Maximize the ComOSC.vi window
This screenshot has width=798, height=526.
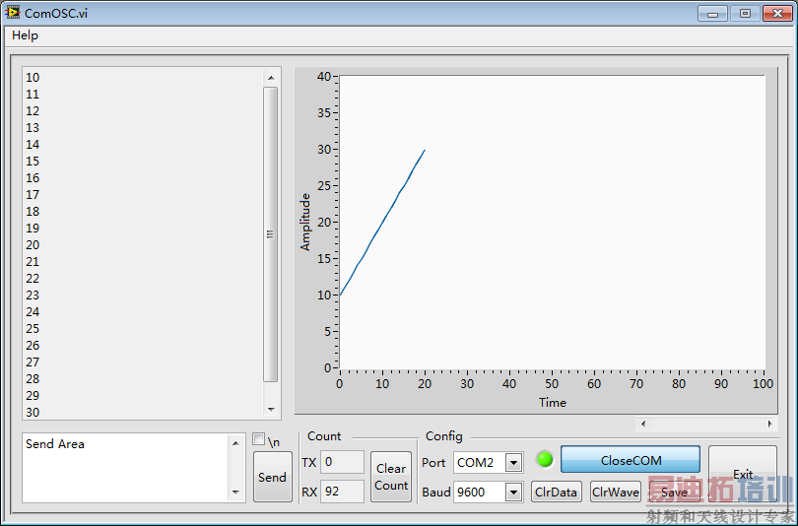745,14
